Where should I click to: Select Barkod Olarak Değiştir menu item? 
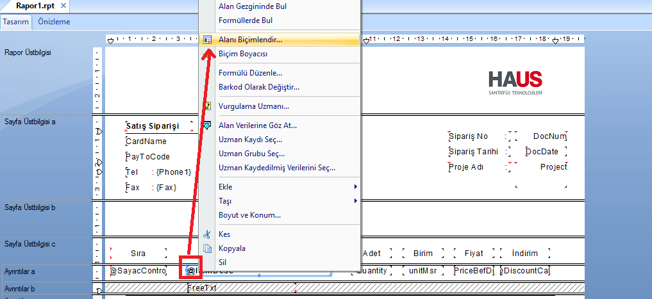coord(258,87)
